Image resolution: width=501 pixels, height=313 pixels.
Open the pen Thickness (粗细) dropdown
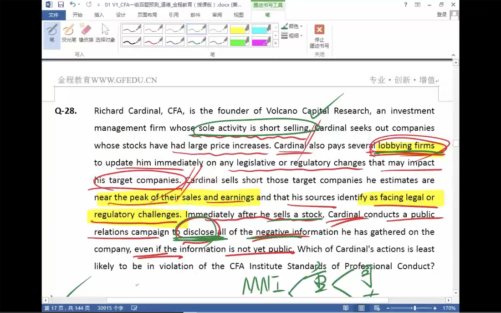pyautogui.click(x=292, y=36)
